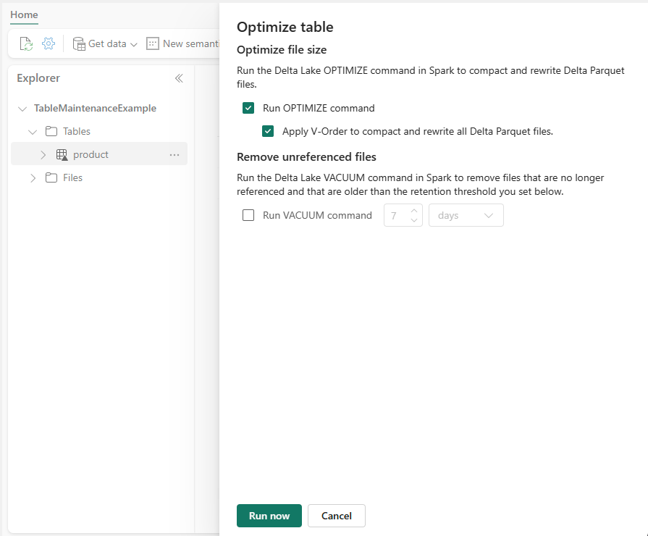This screenshot has height=536, width=648.
Task: Collapse the Explorer pane with double chevron
Action: 179,78
